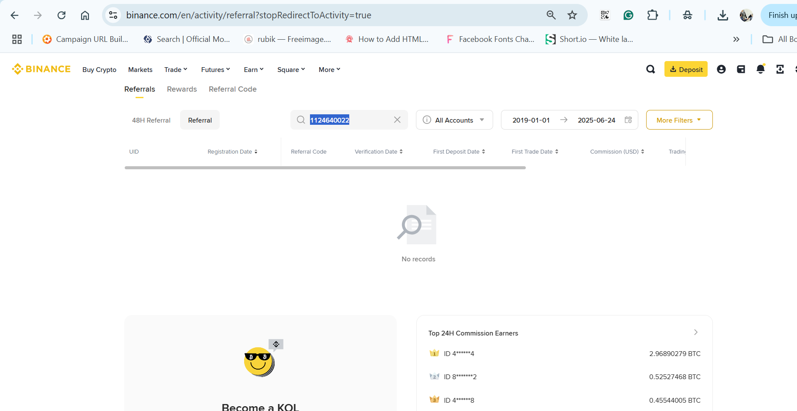Open the All Bookmarks folder
This screenshot has width=797, height=411.
pos(780,39)
